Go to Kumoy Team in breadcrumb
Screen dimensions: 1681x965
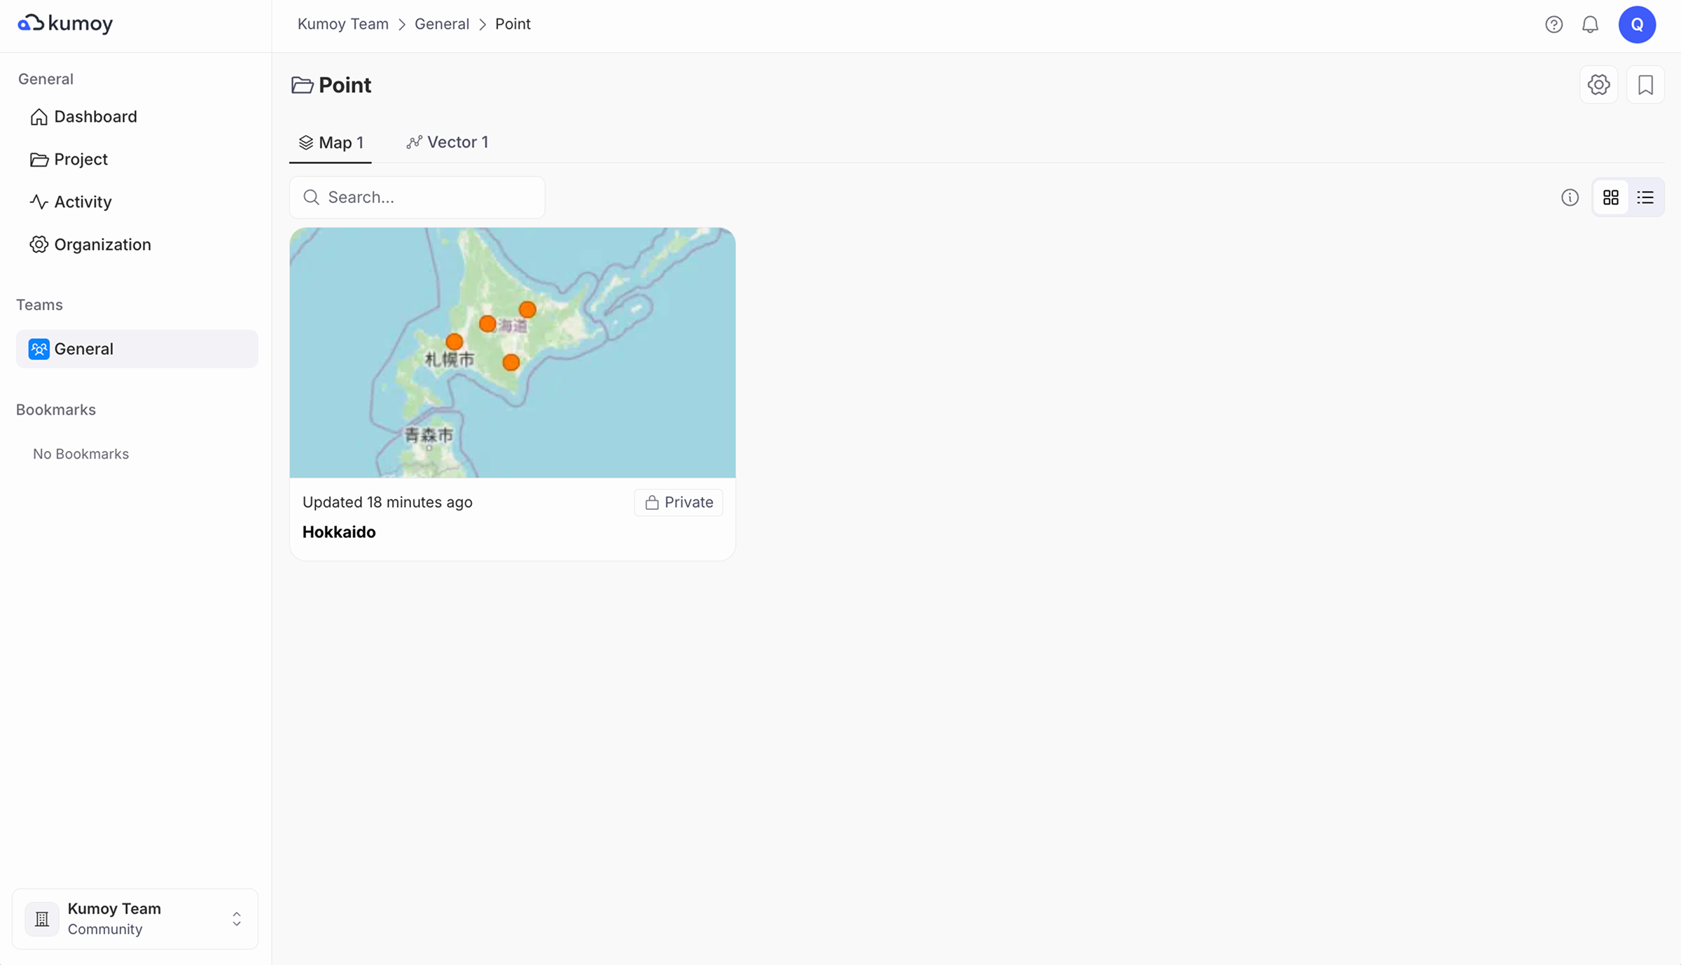pos(343,24)
